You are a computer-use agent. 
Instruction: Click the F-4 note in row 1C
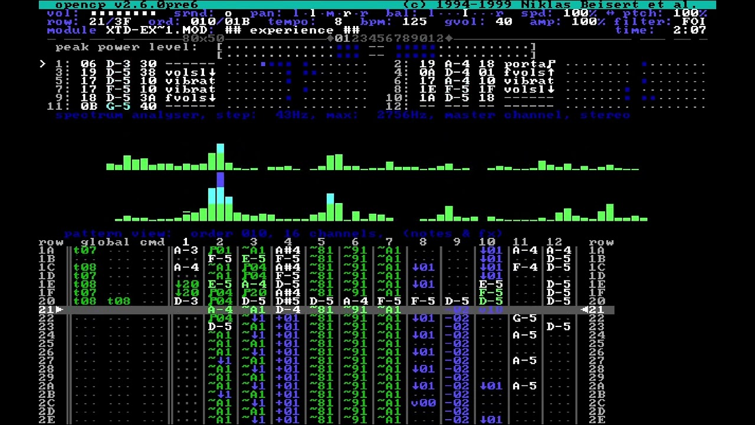pos(525,267)
